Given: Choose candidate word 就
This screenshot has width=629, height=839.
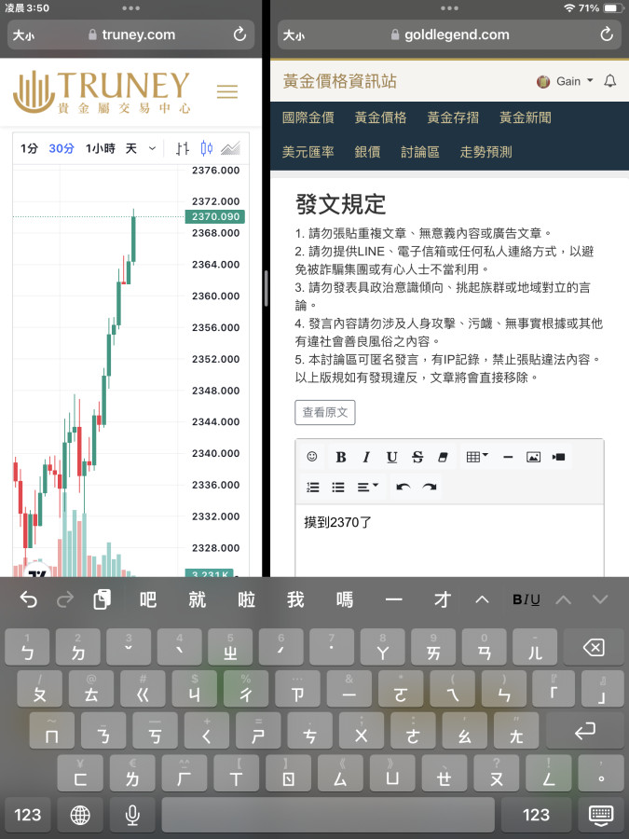Looking at the screenshot, I should 197,599.
